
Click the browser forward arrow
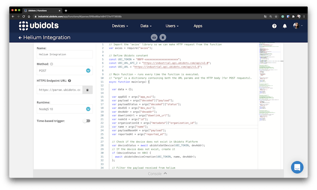point(18,17)
